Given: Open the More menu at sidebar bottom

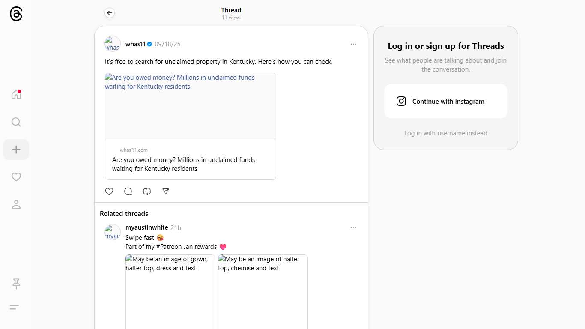Looking at the screenshot, I should pyautogui.click(x=15, y=307).
